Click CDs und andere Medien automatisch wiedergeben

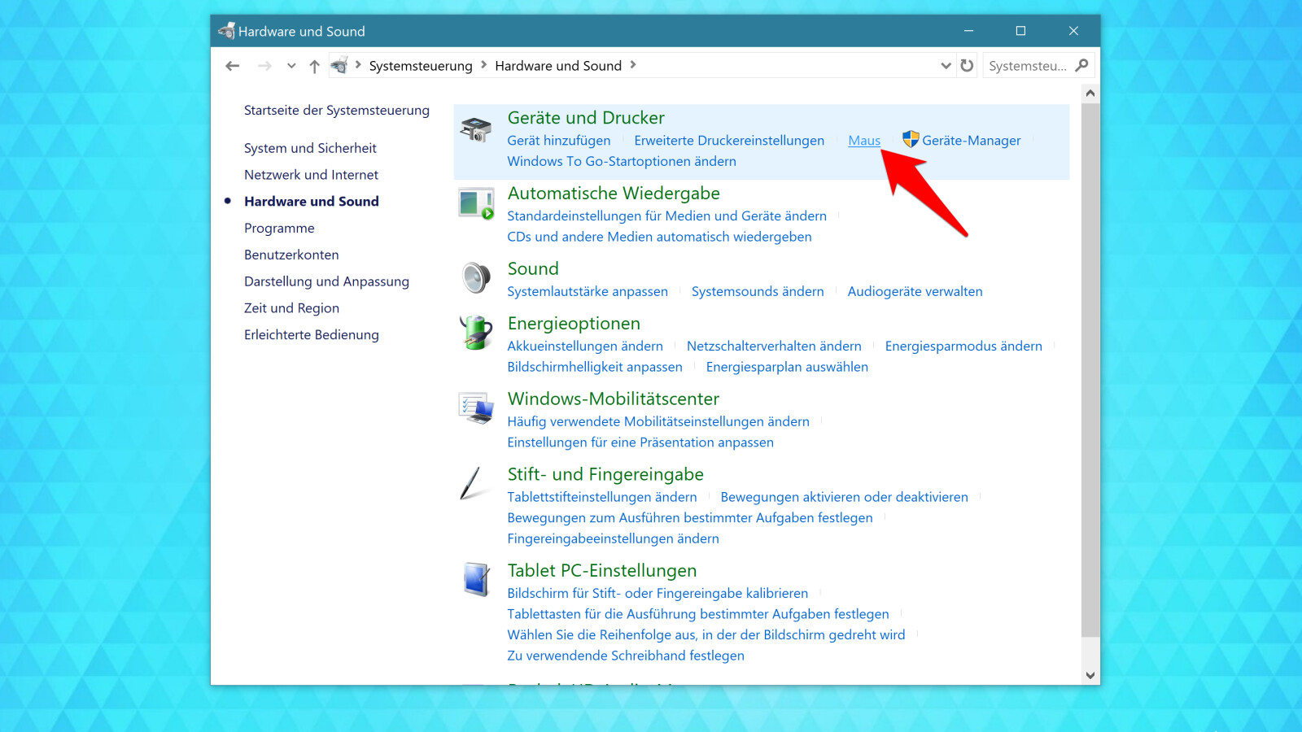click(x=660, y=237)
